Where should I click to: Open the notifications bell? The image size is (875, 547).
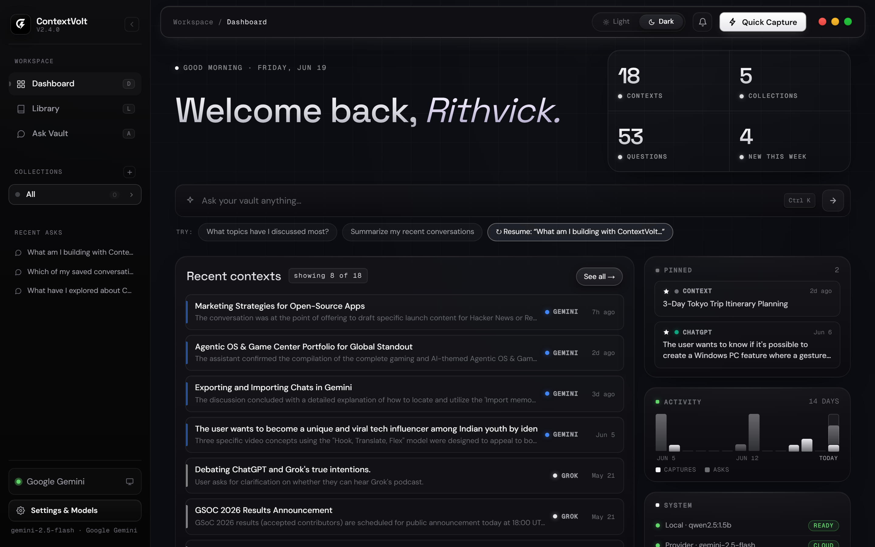pos(702,22)
